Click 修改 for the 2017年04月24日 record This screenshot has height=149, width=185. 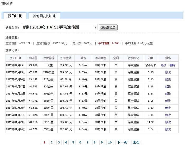163,65
